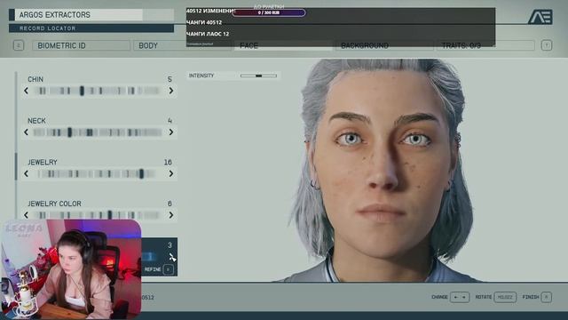The width and height of the screenshot is (568, 320).
Task: Adjust the Neck slider bar
Action: [x=98, y=132]
